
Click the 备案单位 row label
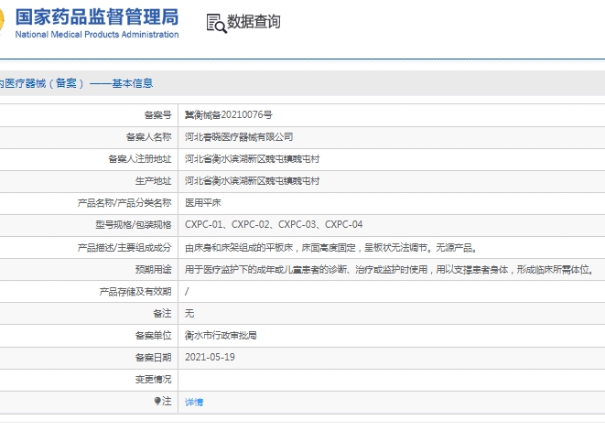153,336
